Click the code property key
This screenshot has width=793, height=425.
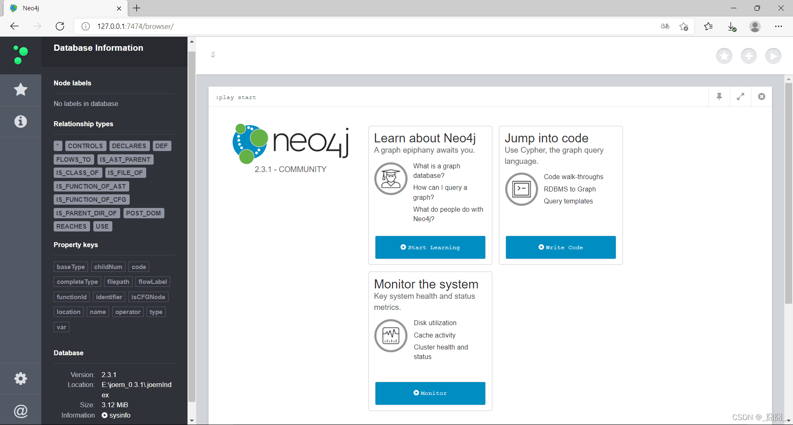tap(139, 267)
